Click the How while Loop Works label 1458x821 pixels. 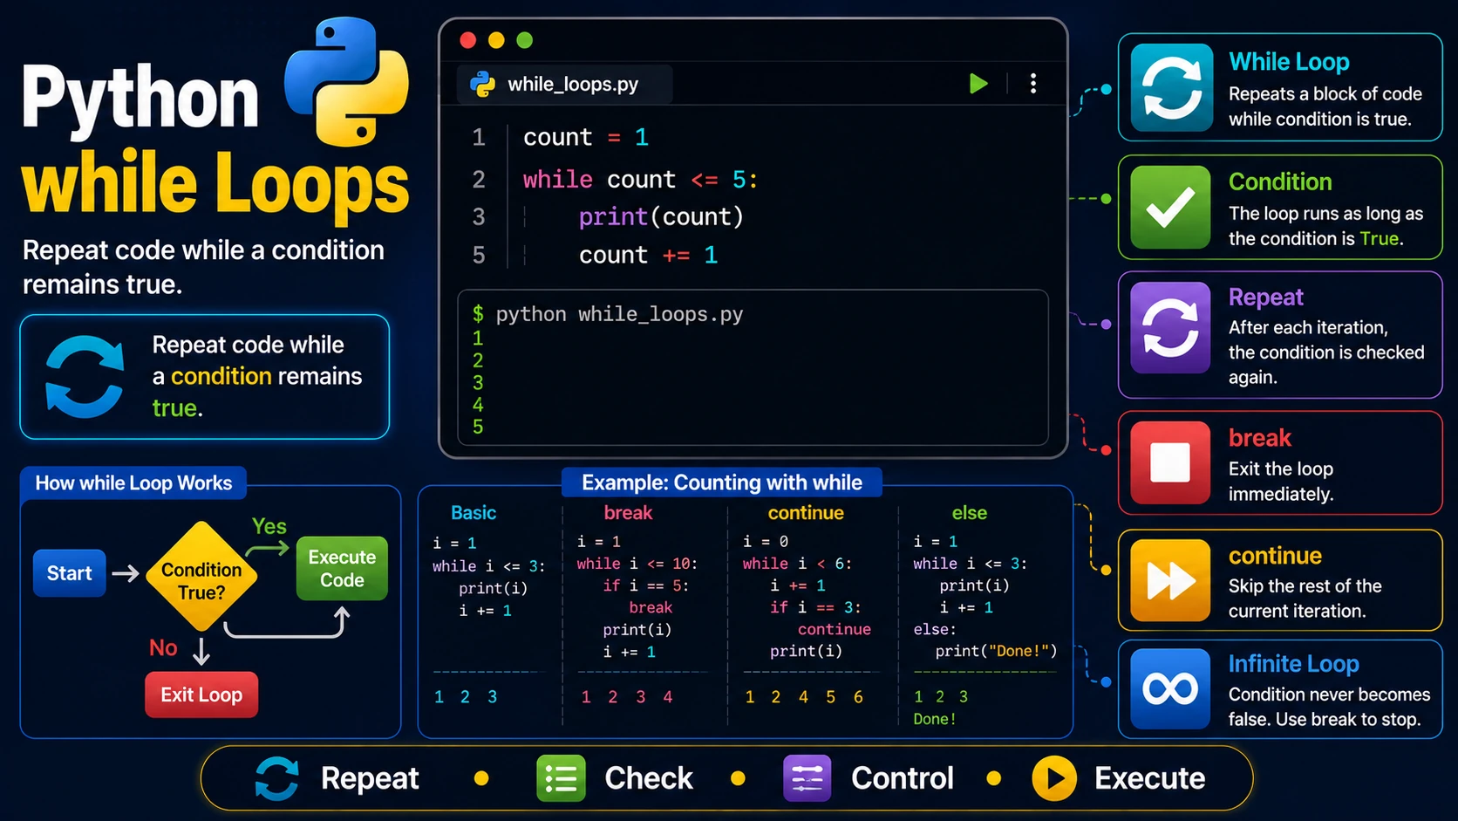[x=133, y=483]
